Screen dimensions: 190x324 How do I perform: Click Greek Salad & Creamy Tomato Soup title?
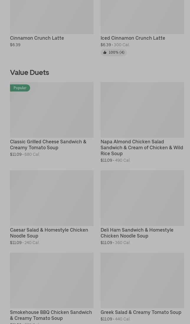(x=141, y=312)
